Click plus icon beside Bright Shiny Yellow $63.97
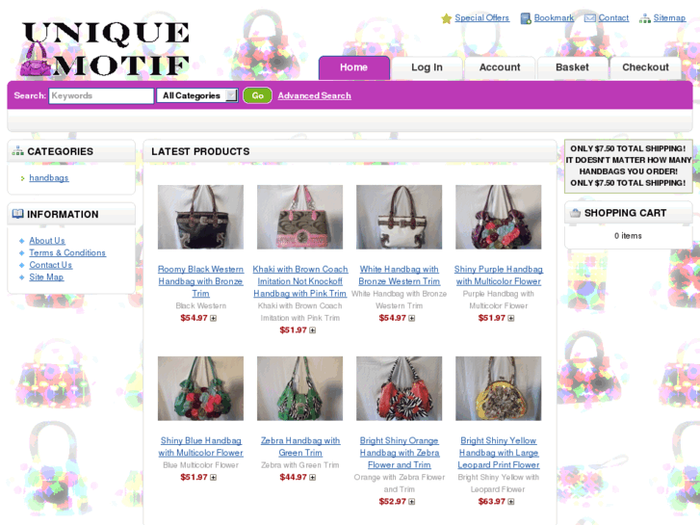Screen dimensions: 700x525 pos(511,501)
